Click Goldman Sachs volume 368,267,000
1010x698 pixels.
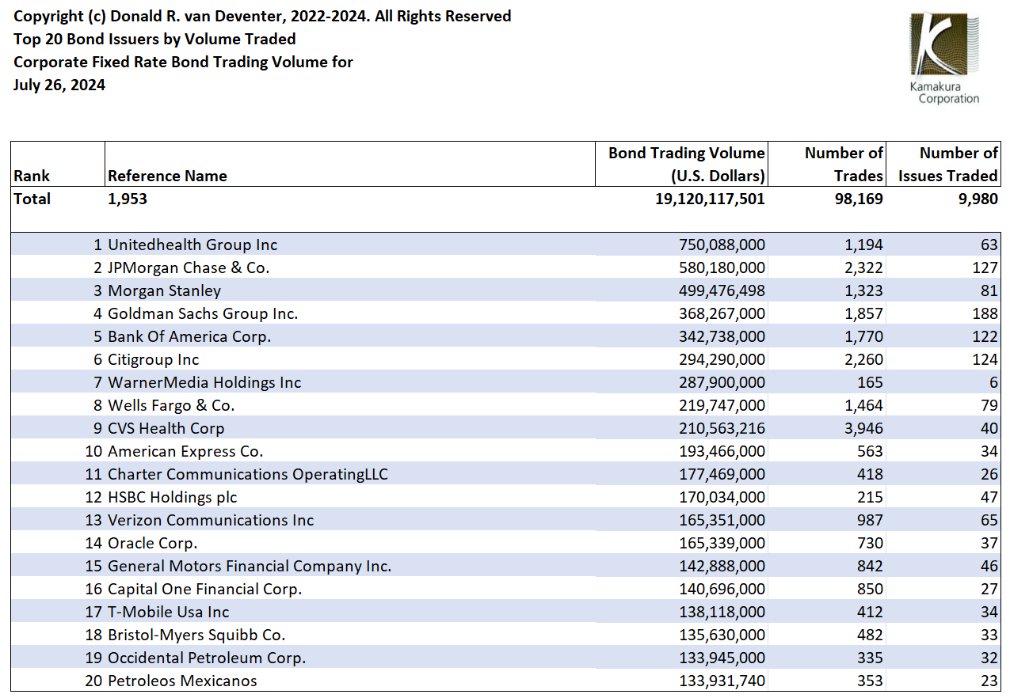click(722, 313)
